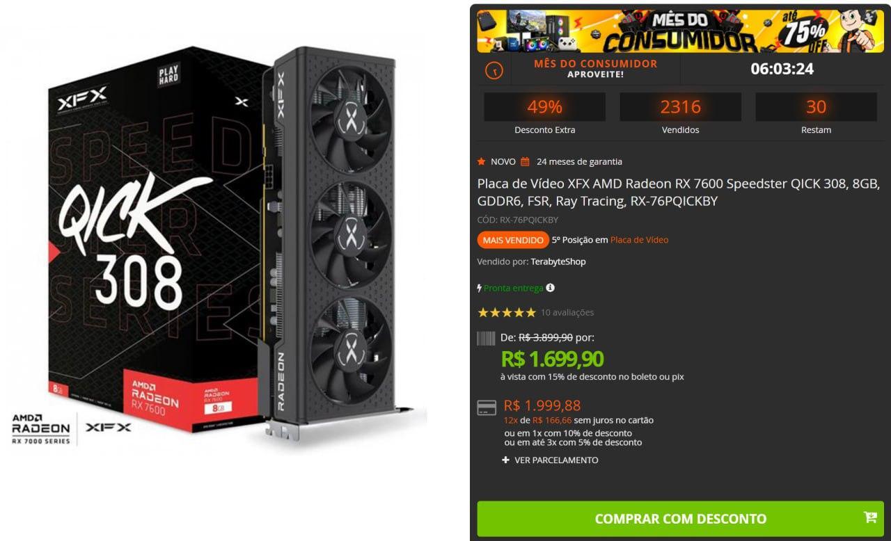Click the lightning bolt icon before Pronta entrega
Image resolution: width=891 pixels, height=541 pixels.
(480, 287)
